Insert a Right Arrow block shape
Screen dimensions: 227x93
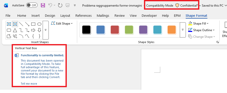click(33, 30)
